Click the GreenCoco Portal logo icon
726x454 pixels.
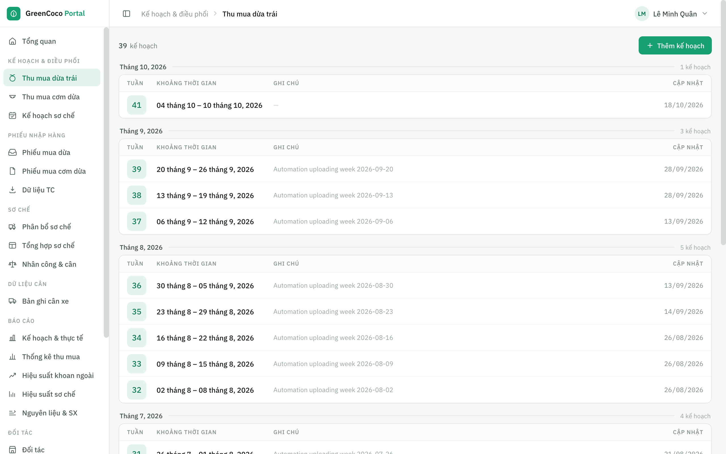point(14,14)
